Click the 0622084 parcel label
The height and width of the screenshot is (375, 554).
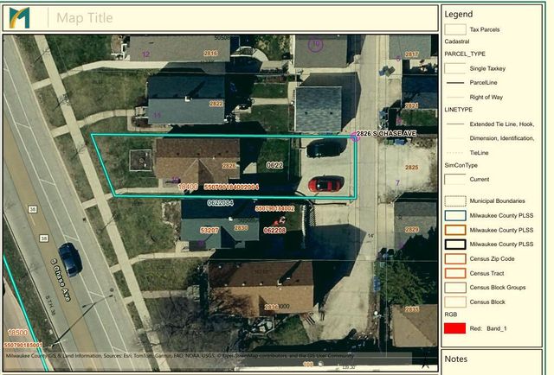220,203
